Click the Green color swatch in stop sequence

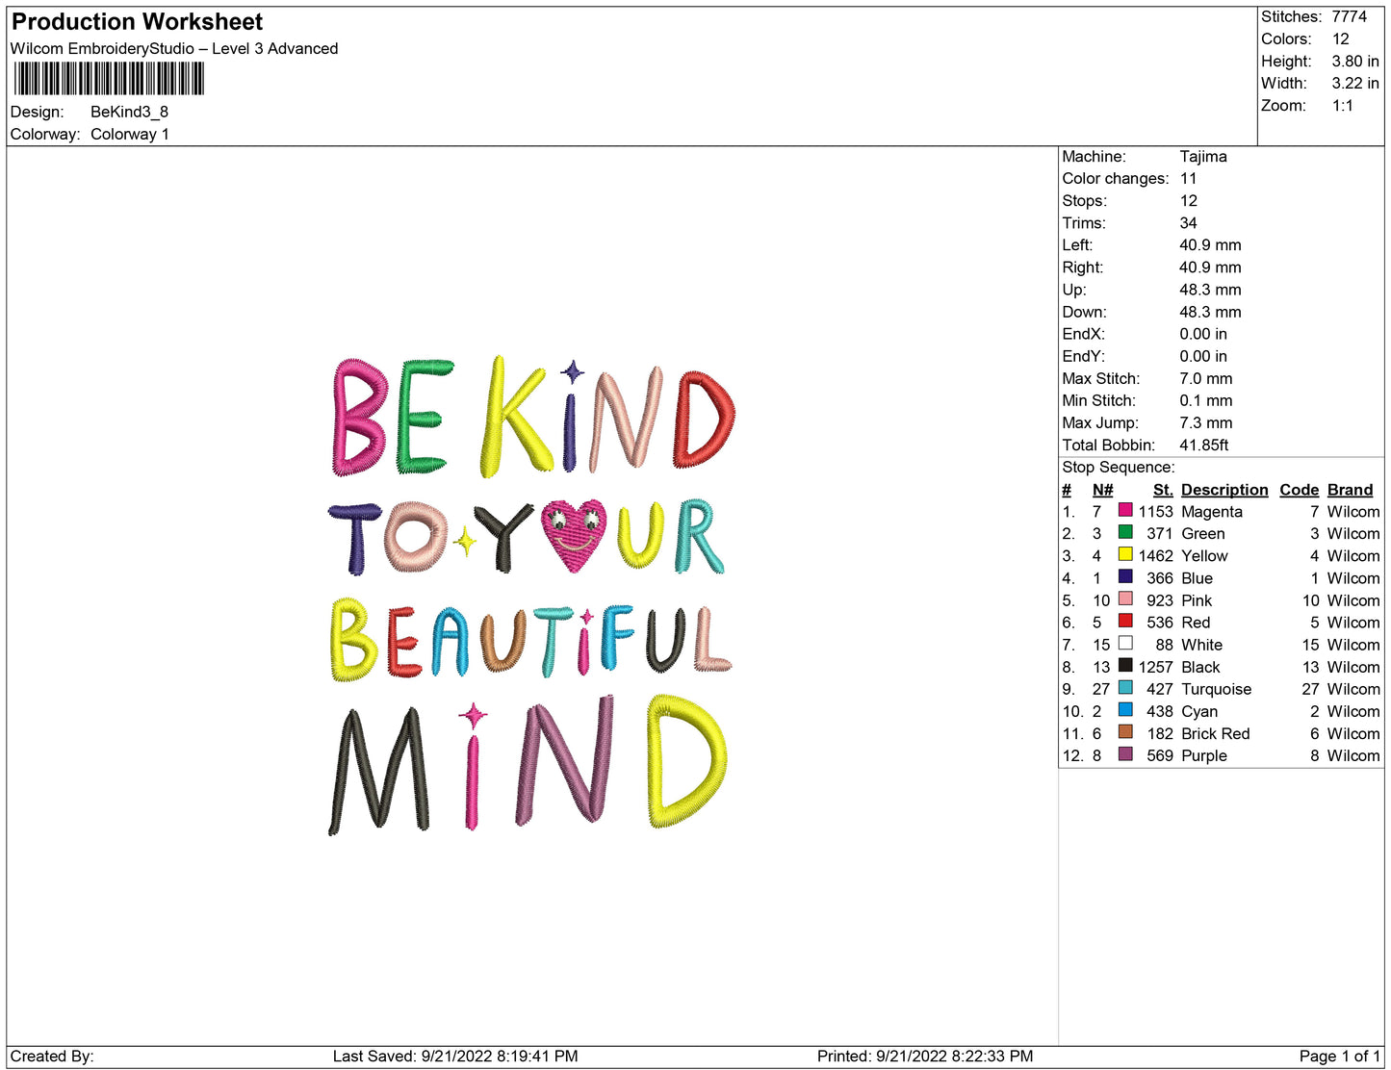tap(1125, 532)
